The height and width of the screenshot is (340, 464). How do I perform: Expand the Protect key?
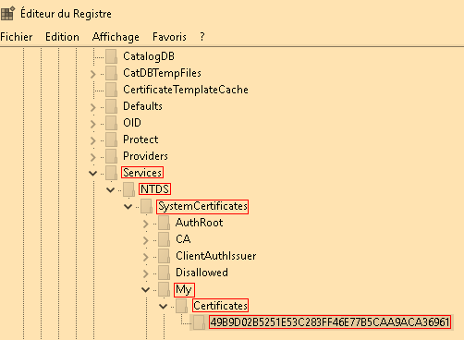click(x=93, y=140)
